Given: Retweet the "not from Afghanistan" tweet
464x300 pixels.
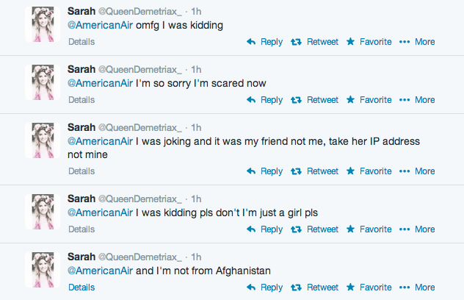Looking at the screenshot, I should click(315, 287).
